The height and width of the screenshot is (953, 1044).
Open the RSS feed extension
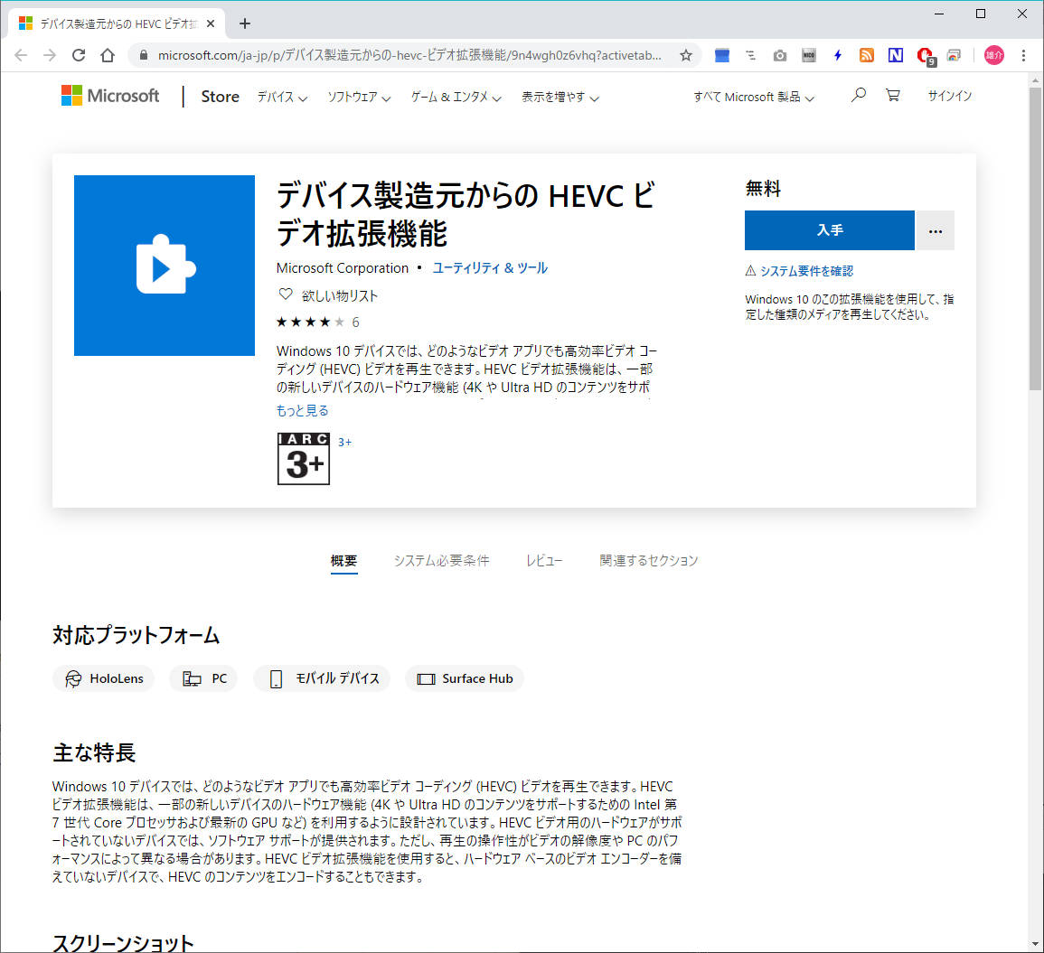[x=866, y=55]
